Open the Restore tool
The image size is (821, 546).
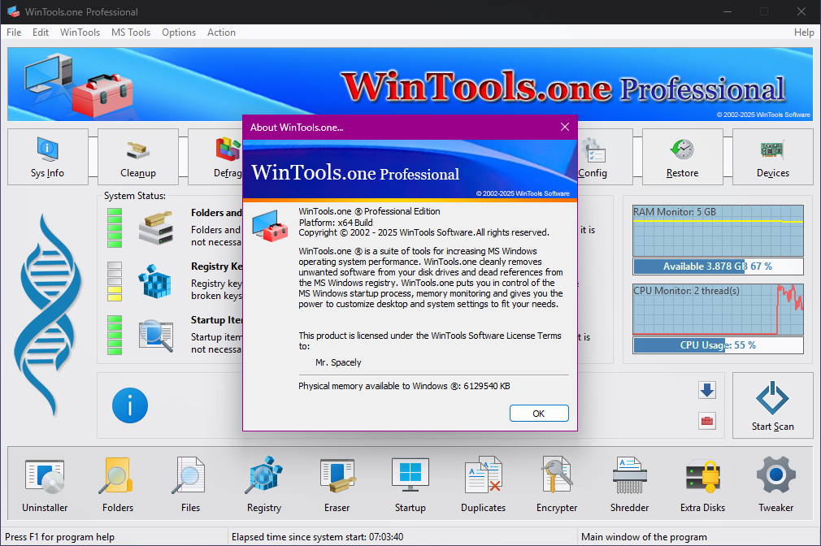[682, 157]
